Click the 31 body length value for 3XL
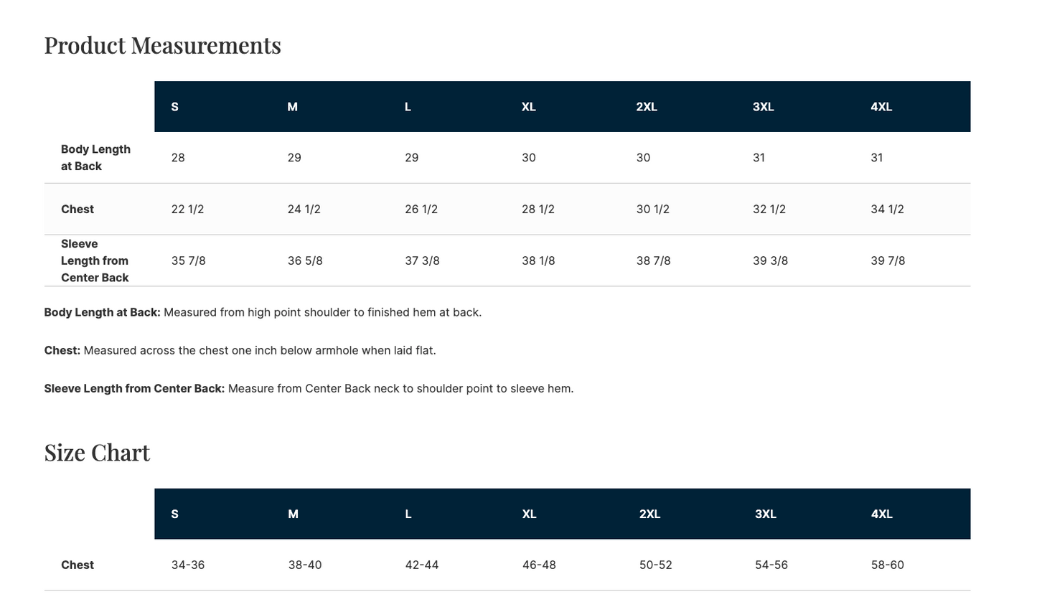Screen dimensions: 1037x607 point(759,158)
